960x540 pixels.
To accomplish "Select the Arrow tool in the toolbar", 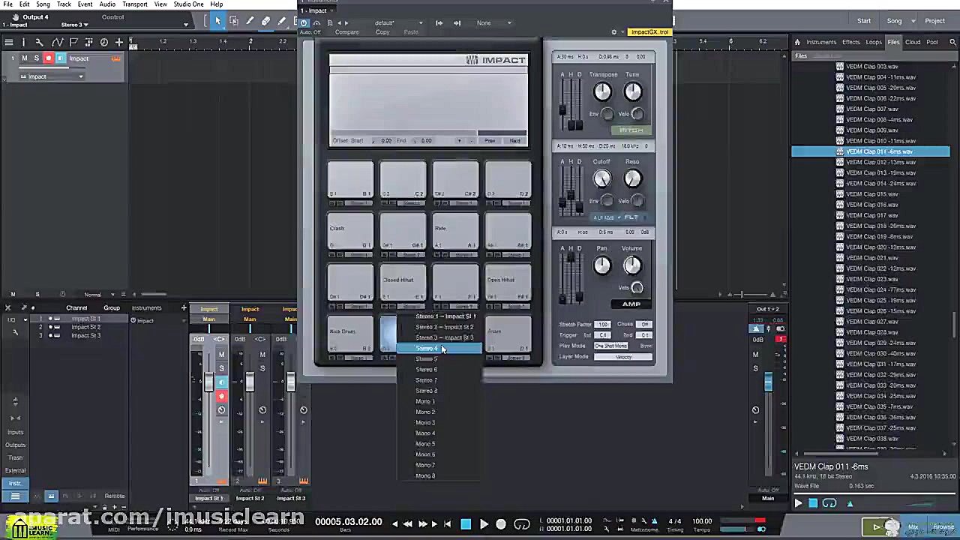I will pyautogui.click(x=217, y=21).
